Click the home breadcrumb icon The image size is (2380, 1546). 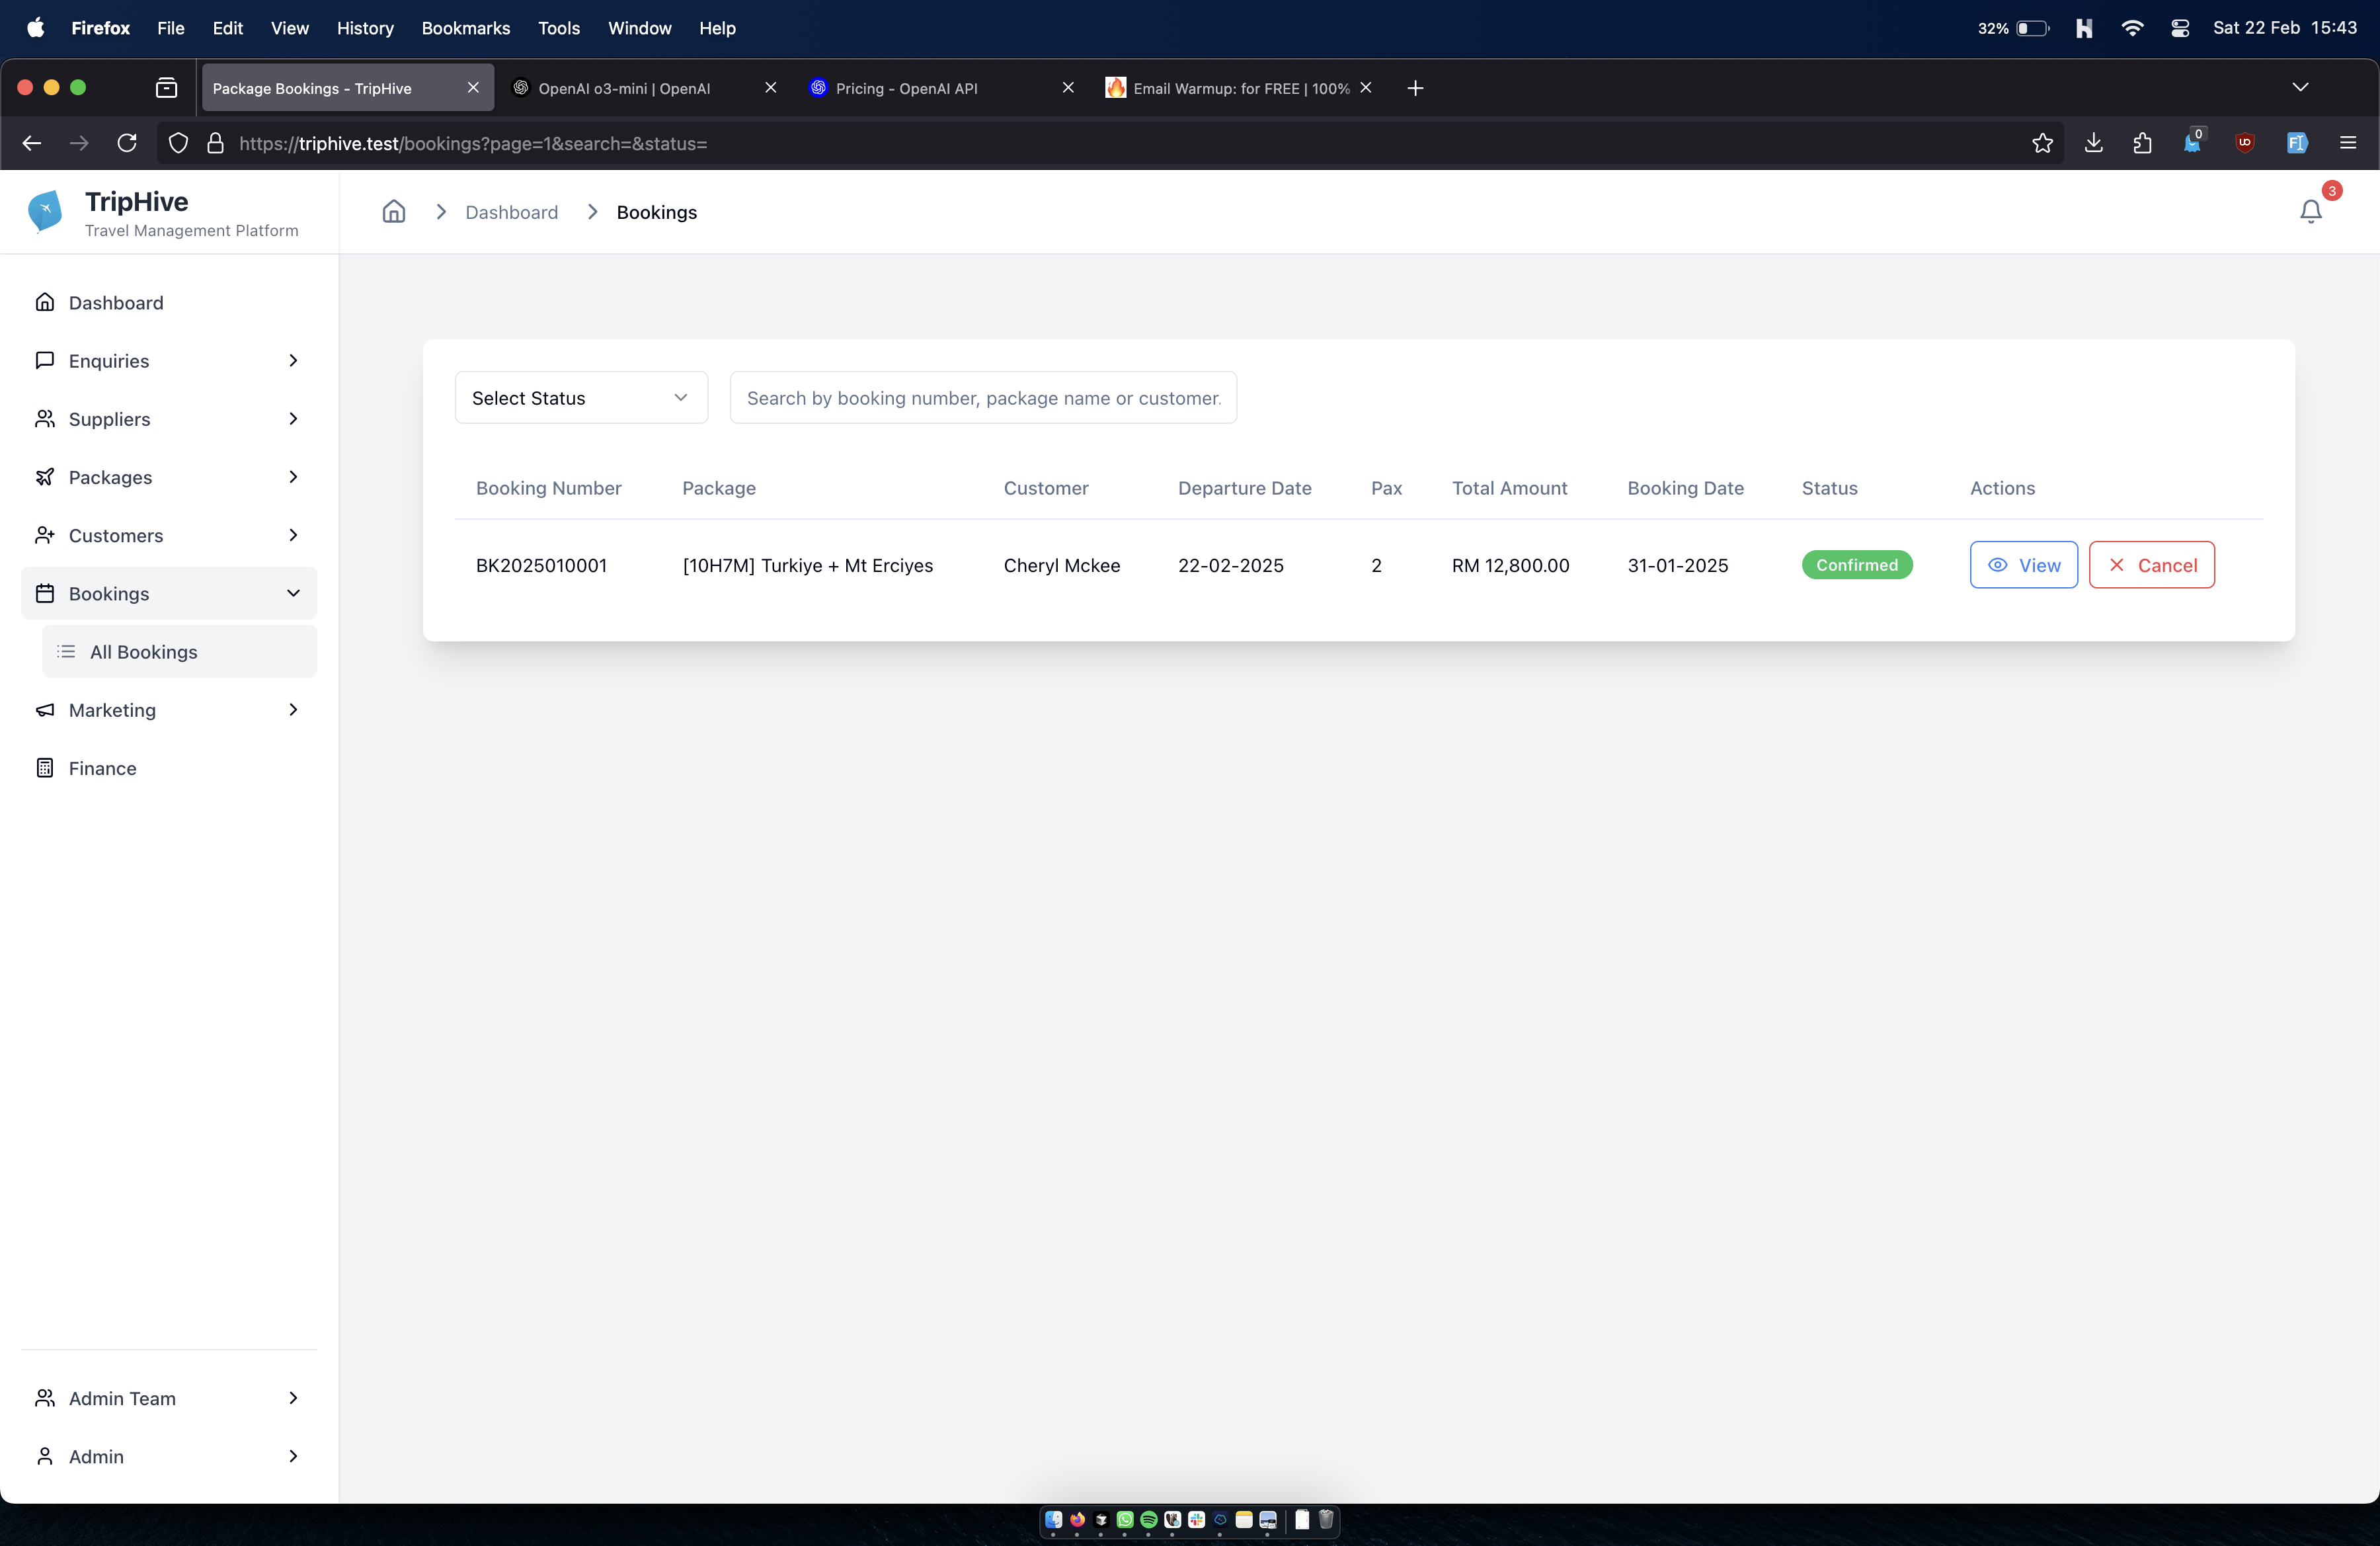point(394,212)
